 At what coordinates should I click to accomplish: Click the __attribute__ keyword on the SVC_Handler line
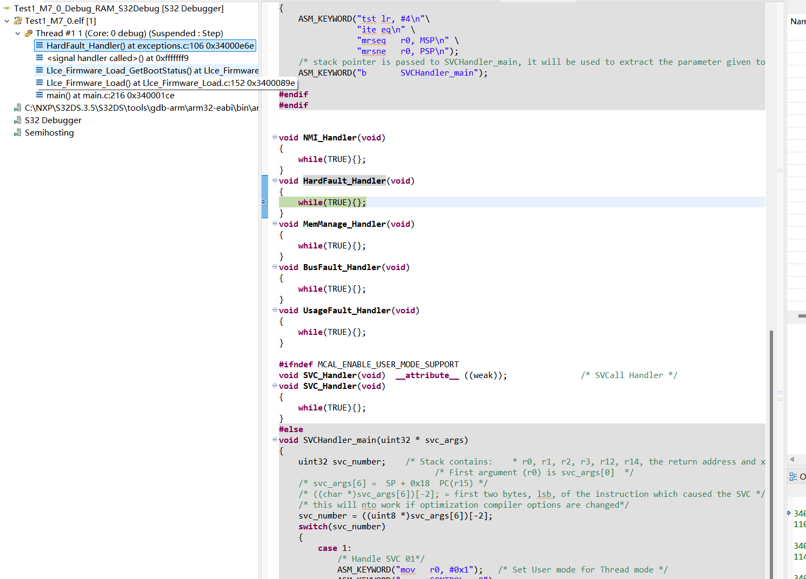pos(427,375)
